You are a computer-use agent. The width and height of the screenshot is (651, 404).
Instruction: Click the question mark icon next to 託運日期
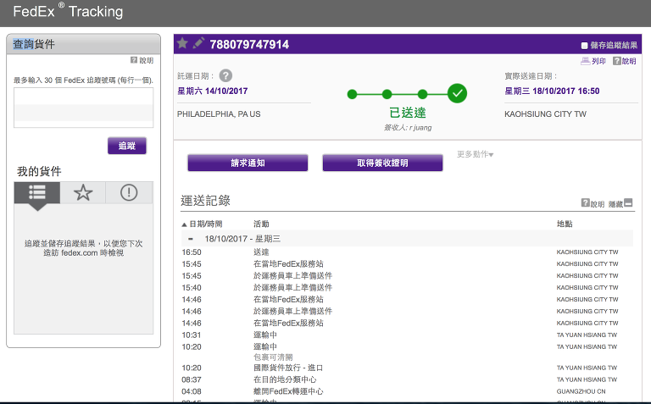pyautogui.click(x=225, y=75)
